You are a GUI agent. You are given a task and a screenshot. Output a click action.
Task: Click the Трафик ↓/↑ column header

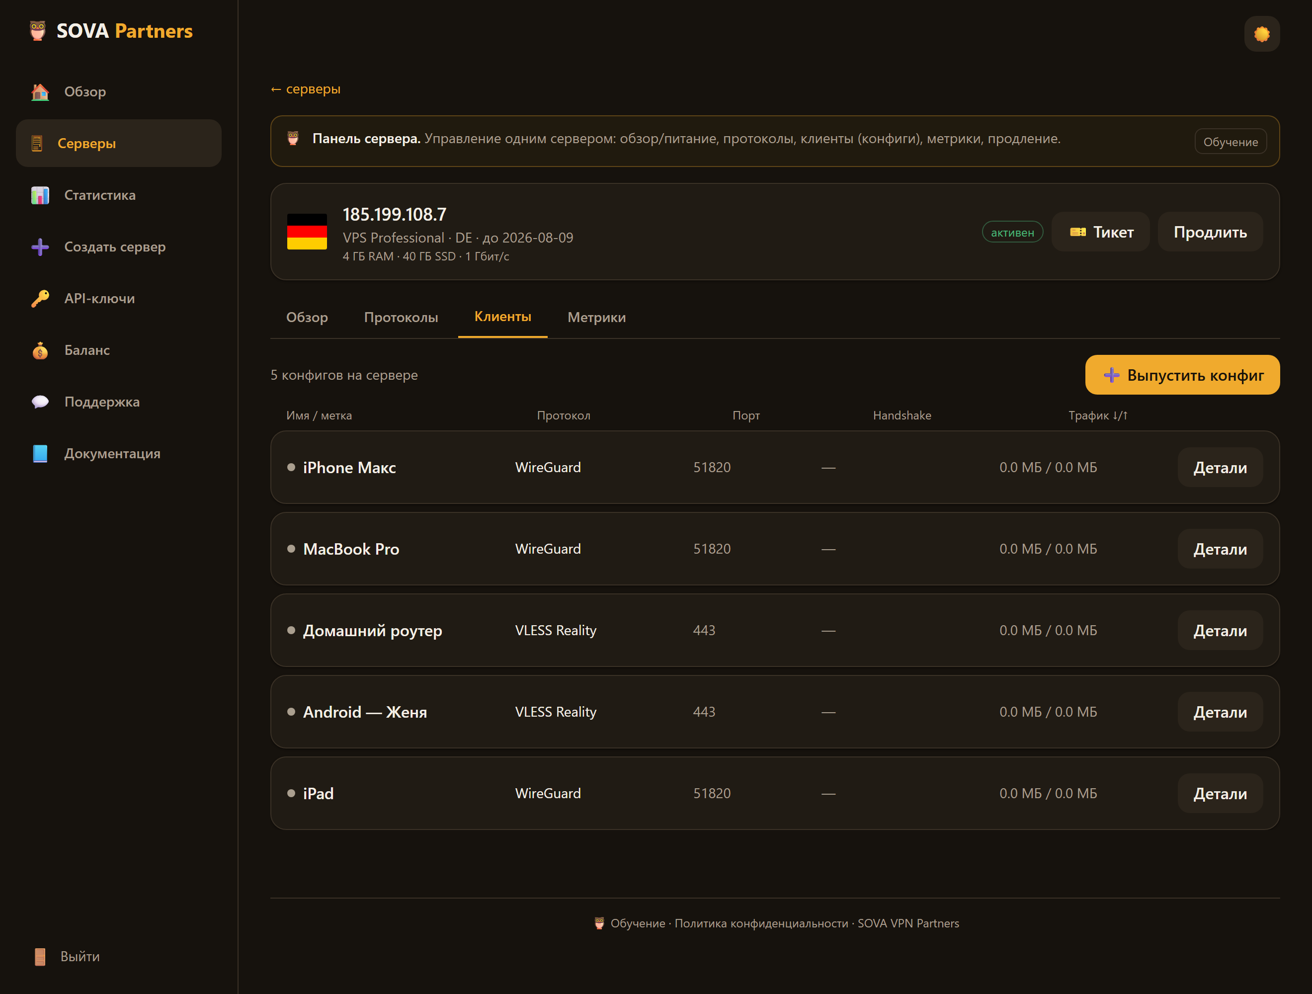pos(1098,415)
